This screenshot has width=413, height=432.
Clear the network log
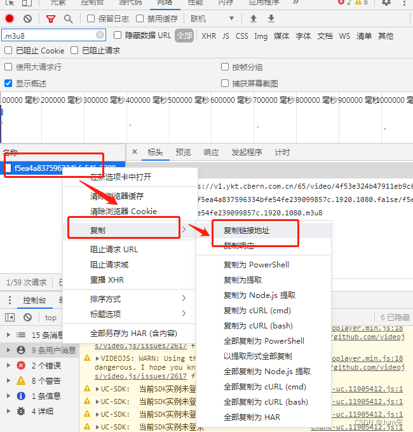pos(27,18)
